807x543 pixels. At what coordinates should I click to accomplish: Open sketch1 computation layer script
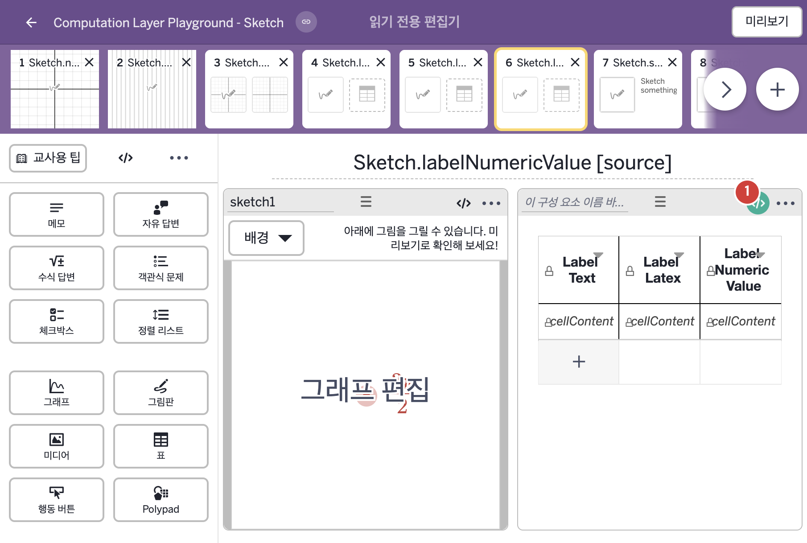[464, 203]
